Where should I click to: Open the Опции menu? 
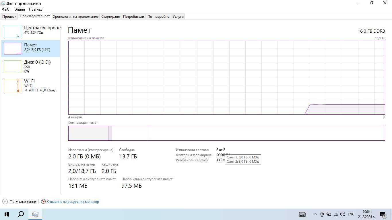point(20,9)
